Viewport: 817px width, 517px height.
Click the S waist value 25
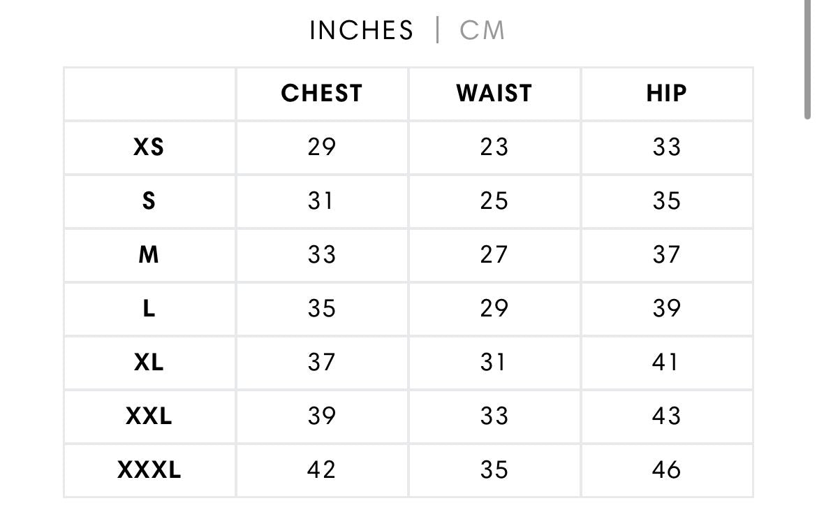tap(494, 201)
